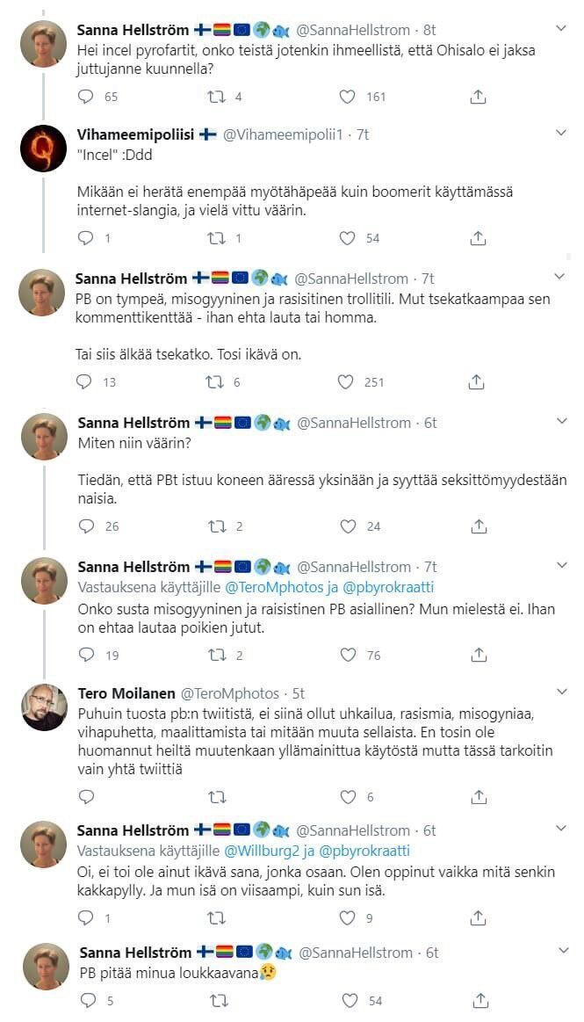Open Tero Moilanen's profile name
584x1022 pixels.
126,693
